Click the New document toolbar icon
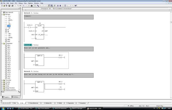 [2, 6]
